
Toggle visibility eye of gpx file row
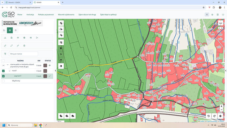point(50,65)
